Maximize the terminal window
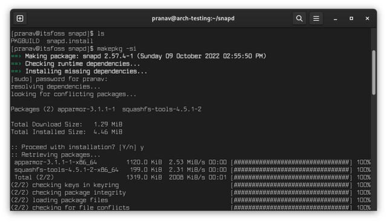The width and height of the screenshot is (387, 222). click(351, 19)
